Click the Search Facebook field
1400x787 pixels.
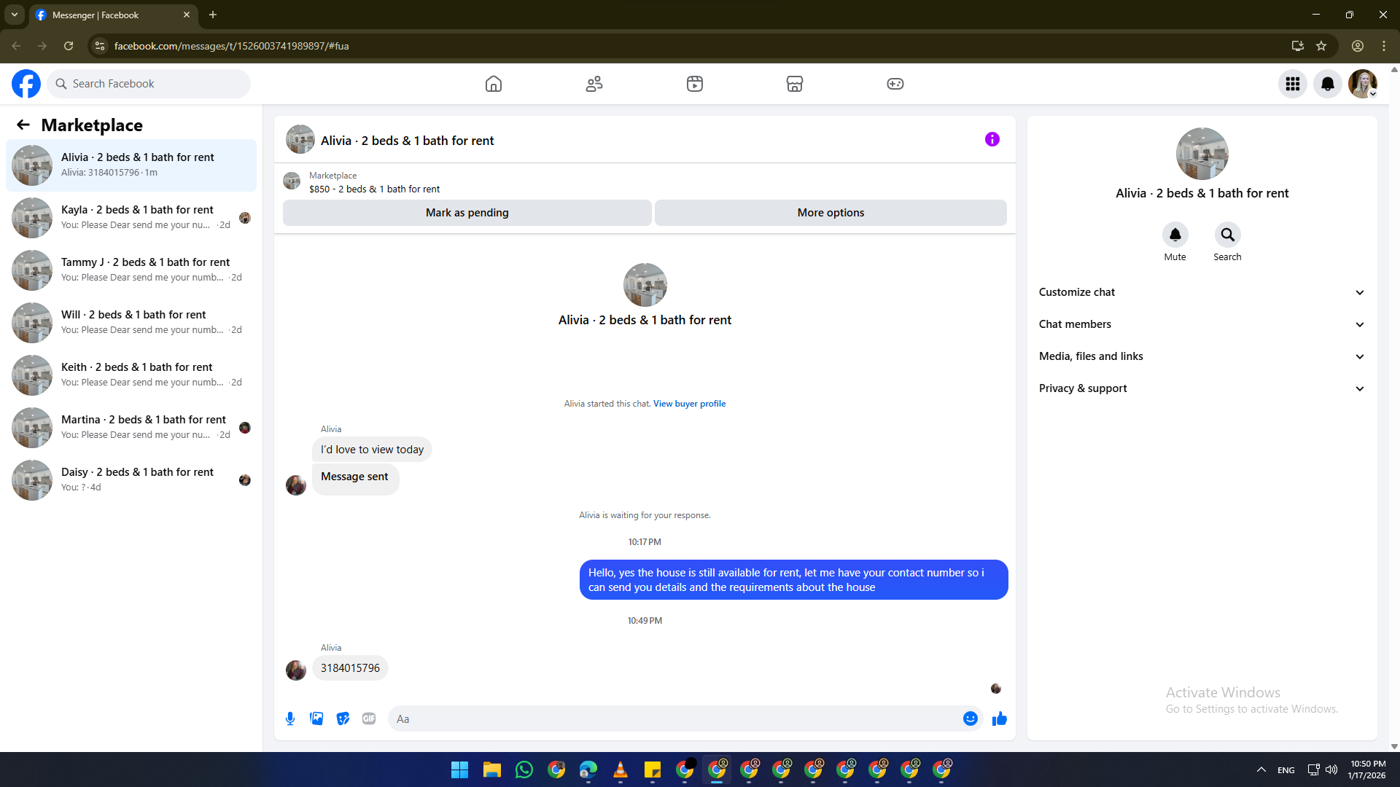pos(149,84)
